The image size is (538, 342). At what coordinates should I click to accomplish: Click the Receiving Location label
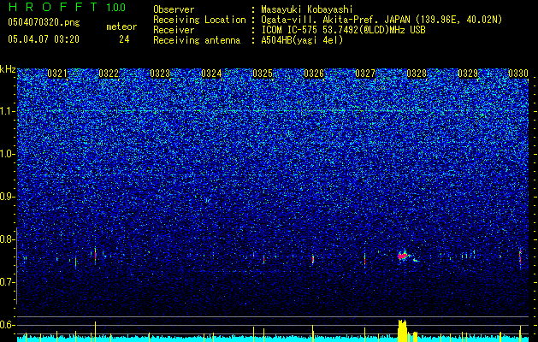199,20
